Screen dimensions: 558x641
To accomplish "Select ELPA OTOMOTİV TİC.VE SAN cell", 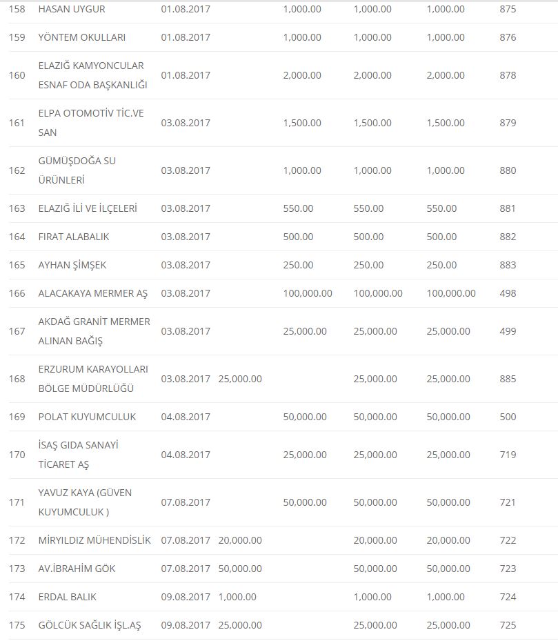I will [x=91, y=123].
